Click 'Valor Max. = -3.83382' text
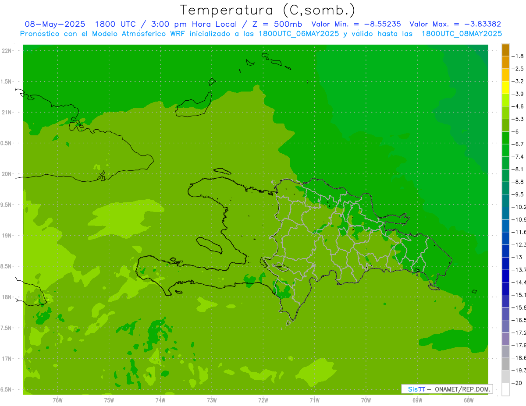The width and height of the screenshot is (526, 406). [x=455, y=24]
